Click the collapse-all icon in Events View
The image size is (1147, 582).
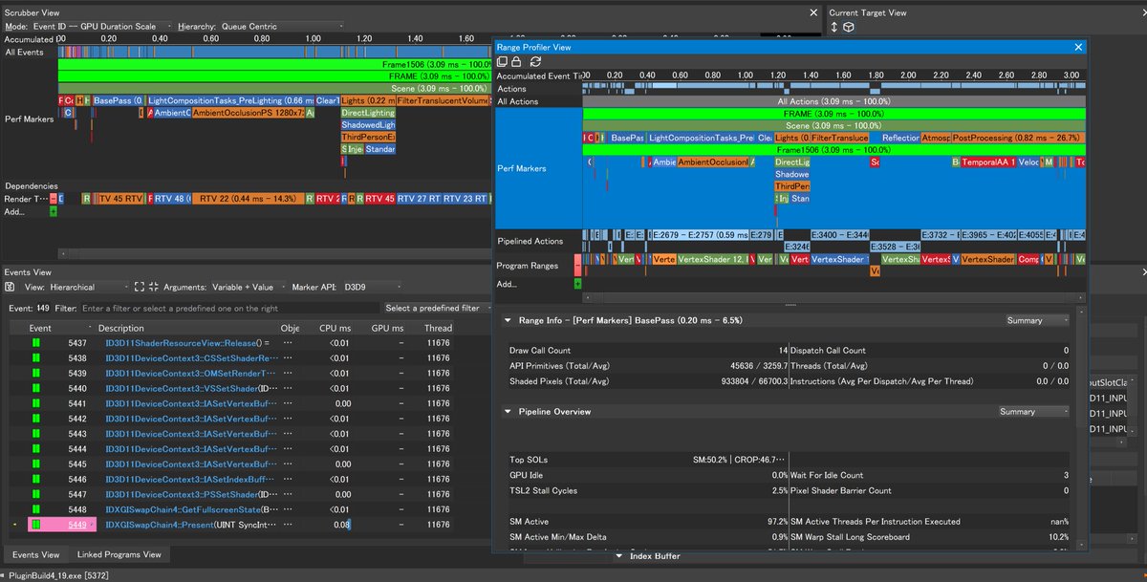[x=153, y=287]
